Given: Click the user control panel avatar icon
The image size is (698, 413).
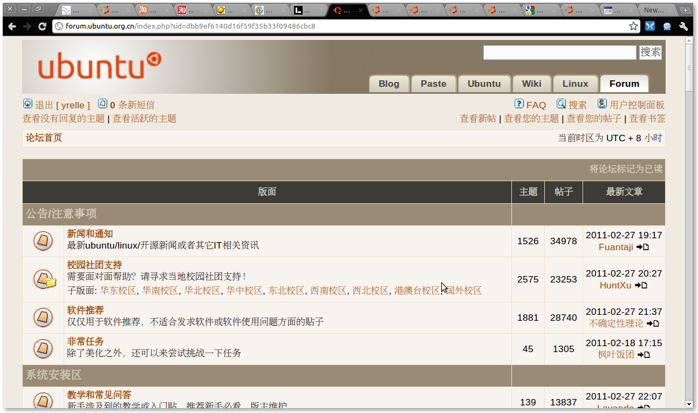Looking at the screenshot, I should (x=602, y=104).
